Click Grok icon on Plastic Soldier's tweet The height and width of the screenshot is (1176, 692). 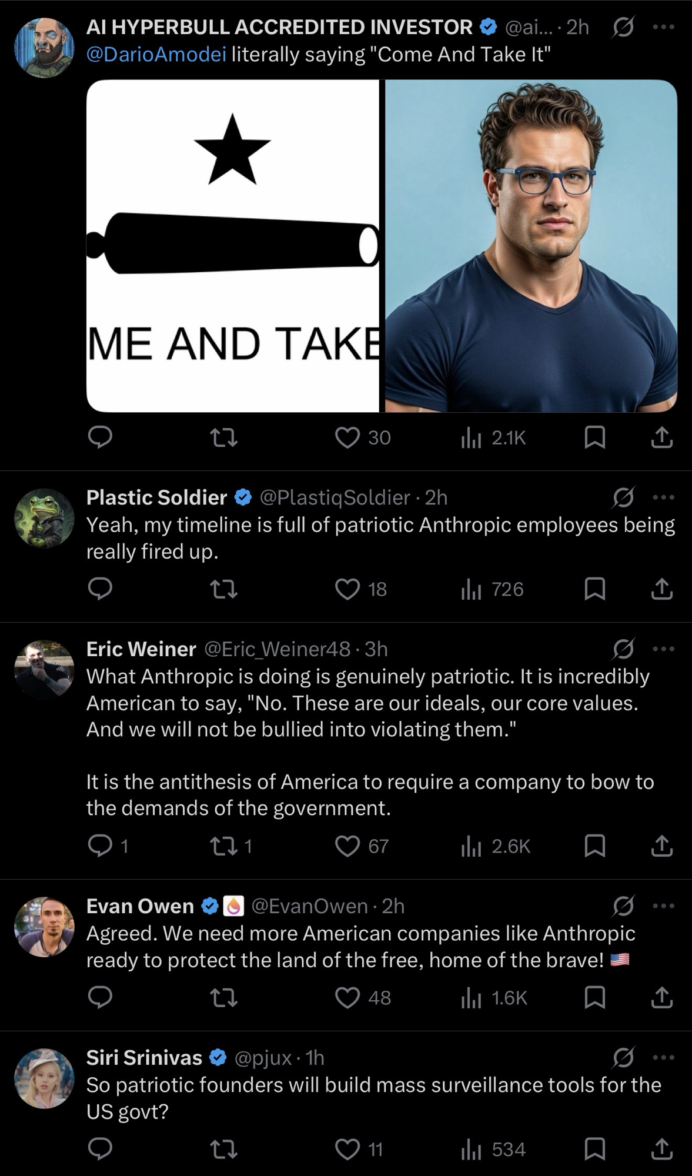[x=623, y=497]
